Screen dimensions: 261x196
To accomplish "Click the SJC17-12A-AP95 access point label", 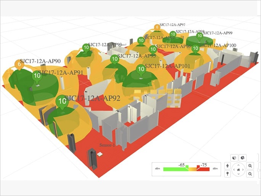I will pyautogui.click(x=136, y=56).
